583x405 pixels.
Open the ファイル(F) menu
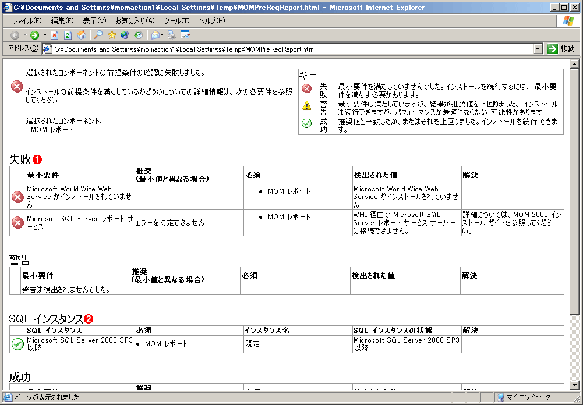[27, 21]
